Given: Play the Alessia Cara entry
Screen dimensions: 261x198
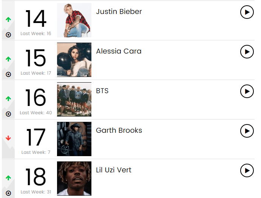Looking at the screenshot, I should tap(247, 52).
